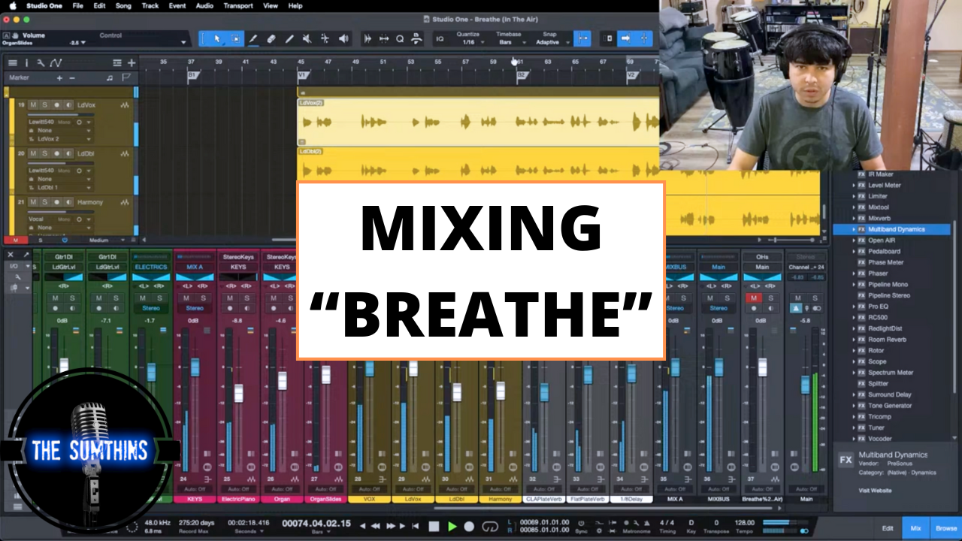Expand the Multiband Dynamics browser item

tap(854, 229)
